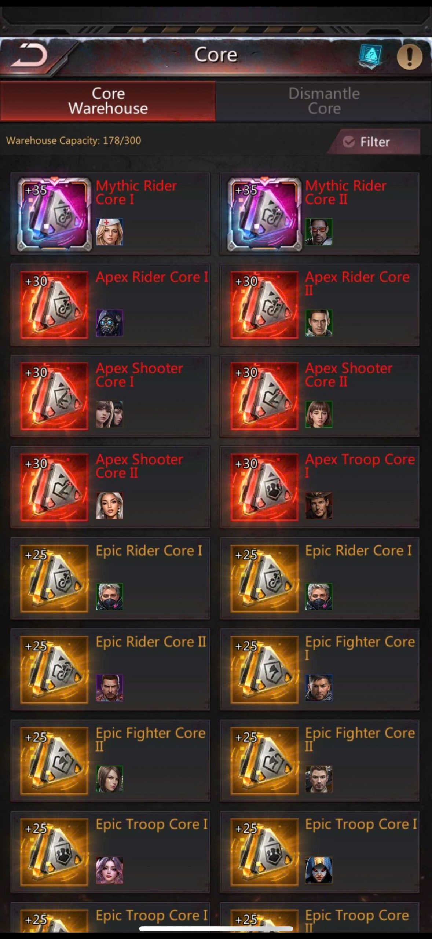Click the Warehouse Capacity 178/300 label
Image resolution: width=432 pixels, height=939 pixels.
(73, 140)
